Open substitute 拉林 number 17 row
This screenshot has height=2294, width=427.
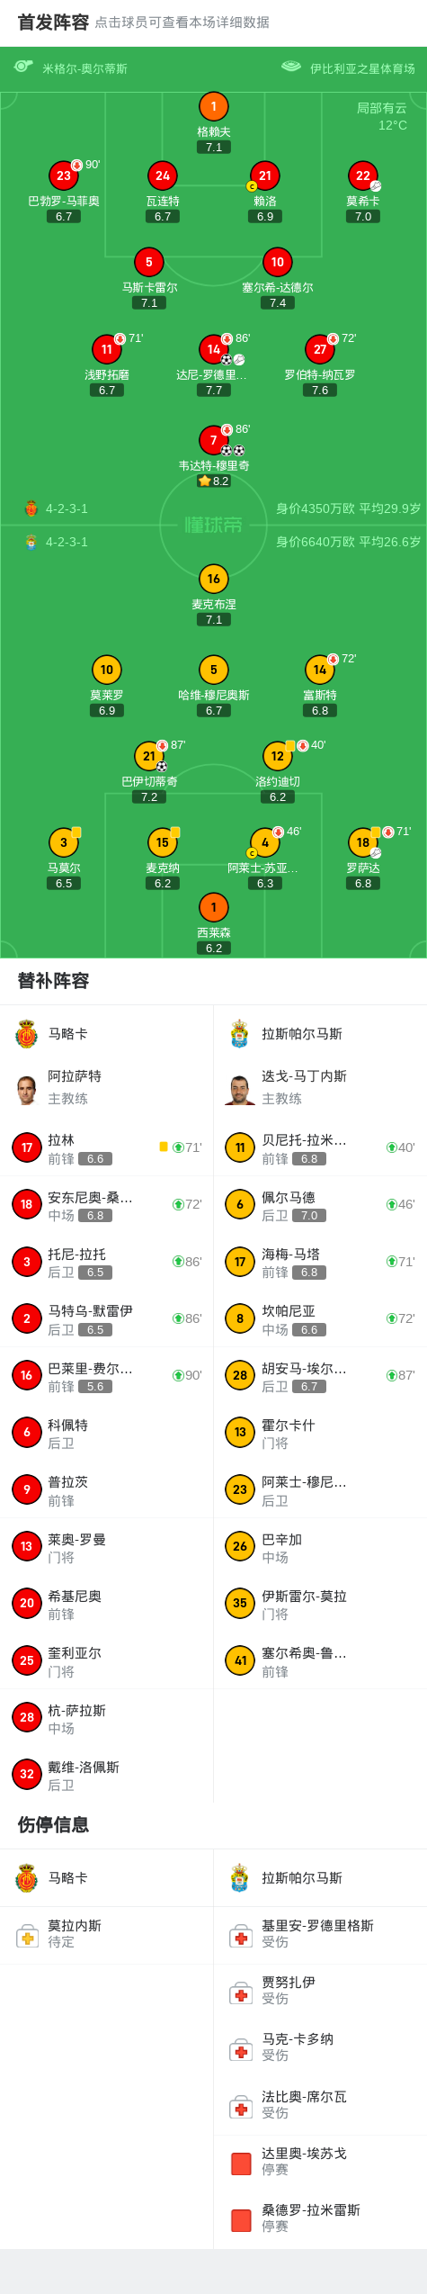point(107,1148)
